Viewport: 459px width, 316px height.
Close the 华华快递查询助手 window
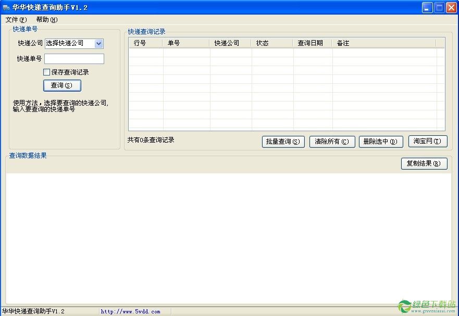tap(451, 8)
